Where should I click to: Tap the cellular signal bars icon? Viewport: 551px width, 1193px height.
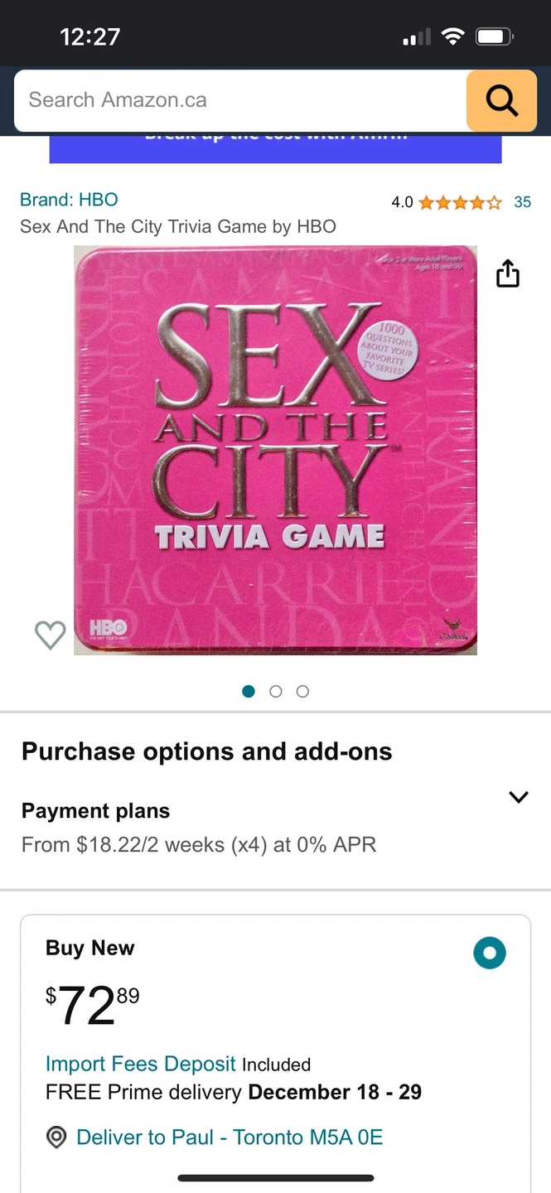click(x=417, y=37)
